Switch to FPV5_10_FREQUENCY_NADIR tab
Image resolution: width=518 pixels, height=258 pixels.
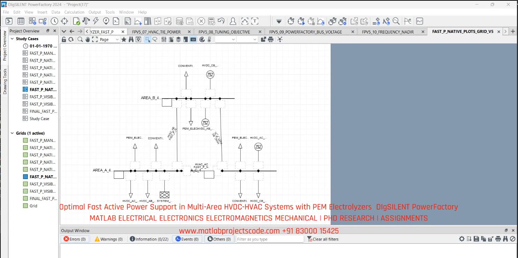point(388,32)
